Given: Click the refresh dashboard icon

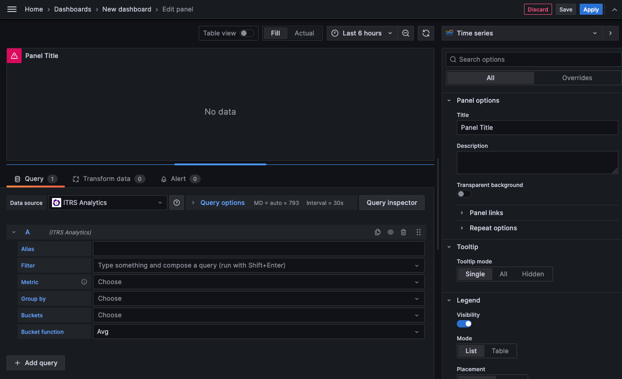Looking at the screenshot, I should tap(426, 33).
